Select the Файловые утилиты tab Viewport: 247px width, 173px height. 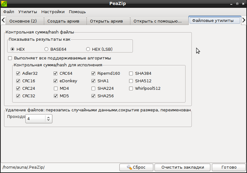(x=215, y=20)
